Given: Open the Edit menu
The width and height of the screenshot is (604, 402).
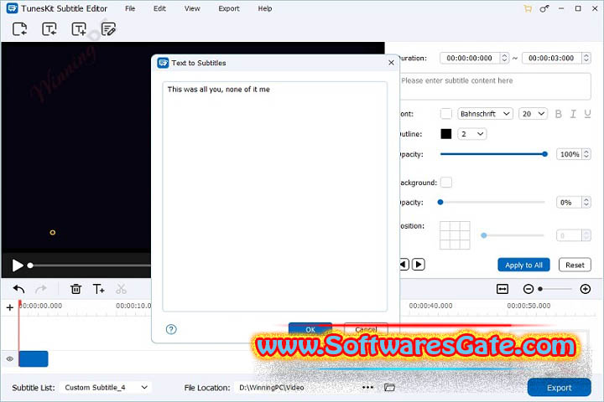Looking at the screenshot, I should click(159, 8).
